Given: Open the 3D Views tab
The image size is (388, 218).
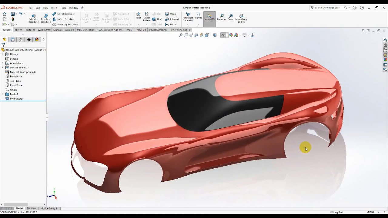Looking at the screenshot, I should (x=32, y=209).
